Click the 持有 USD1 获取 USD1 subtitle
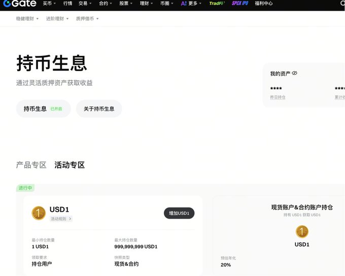 point(302,215)
